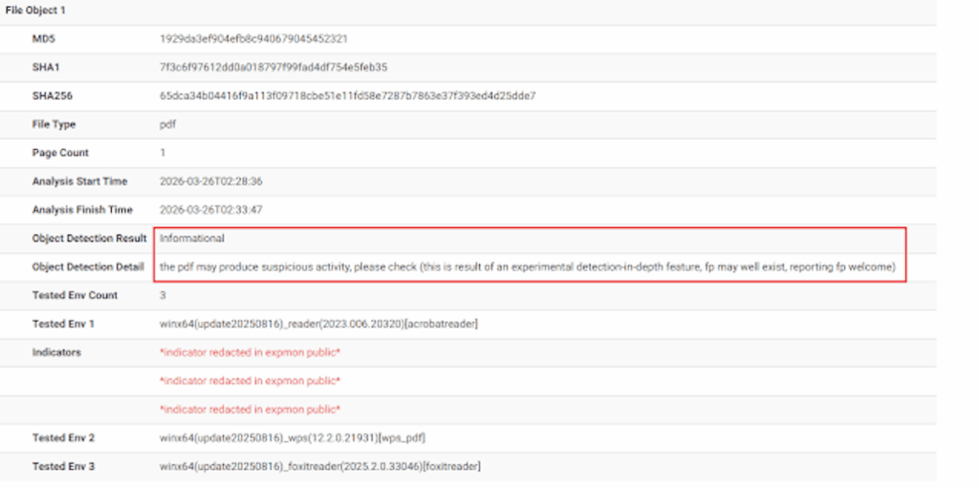
Task: Click the Object Detection Result label
Action: [89, 239]
